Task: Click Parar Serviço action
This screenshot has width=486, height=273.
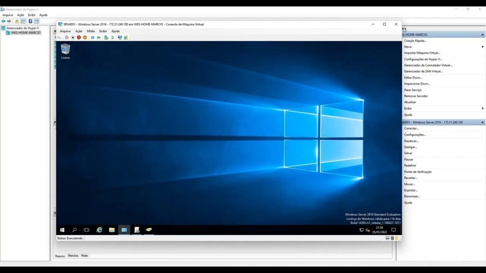Action: point(412,90)
